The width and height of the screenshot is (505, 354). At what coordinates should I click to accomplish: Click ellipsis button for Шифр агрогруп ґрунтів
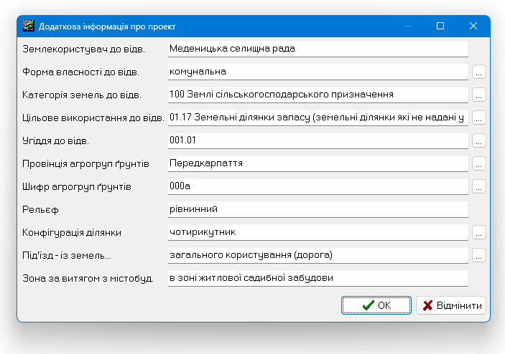tap(479, 186)
